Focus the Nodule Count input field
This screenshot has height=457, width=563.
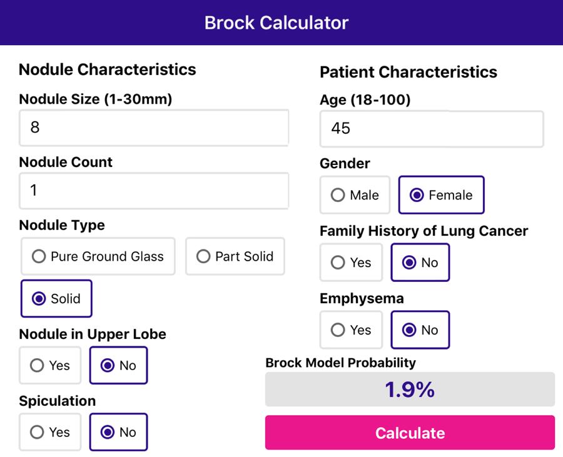click(154, 190)
